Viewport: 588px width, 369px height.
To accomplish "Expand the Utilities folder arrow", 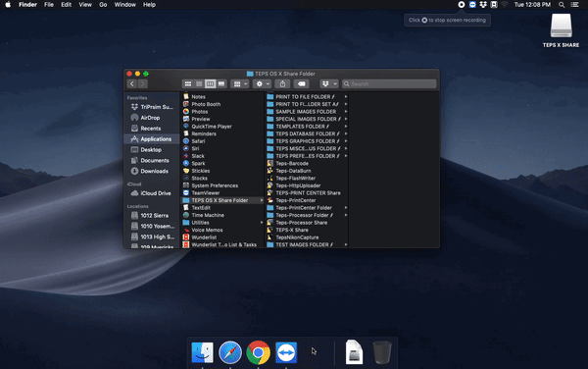I will pyautogui.click(x=262, y=223).
